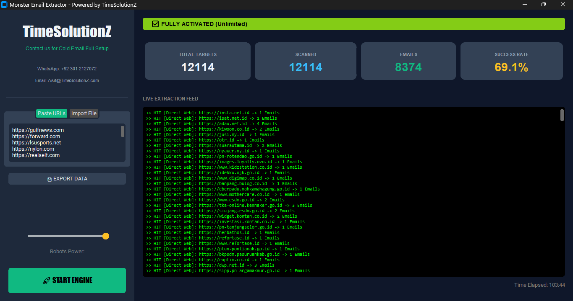Viewport: 573px width, 301px height.
Task: Restore down the application window
Action: click(x=544, y=5)
